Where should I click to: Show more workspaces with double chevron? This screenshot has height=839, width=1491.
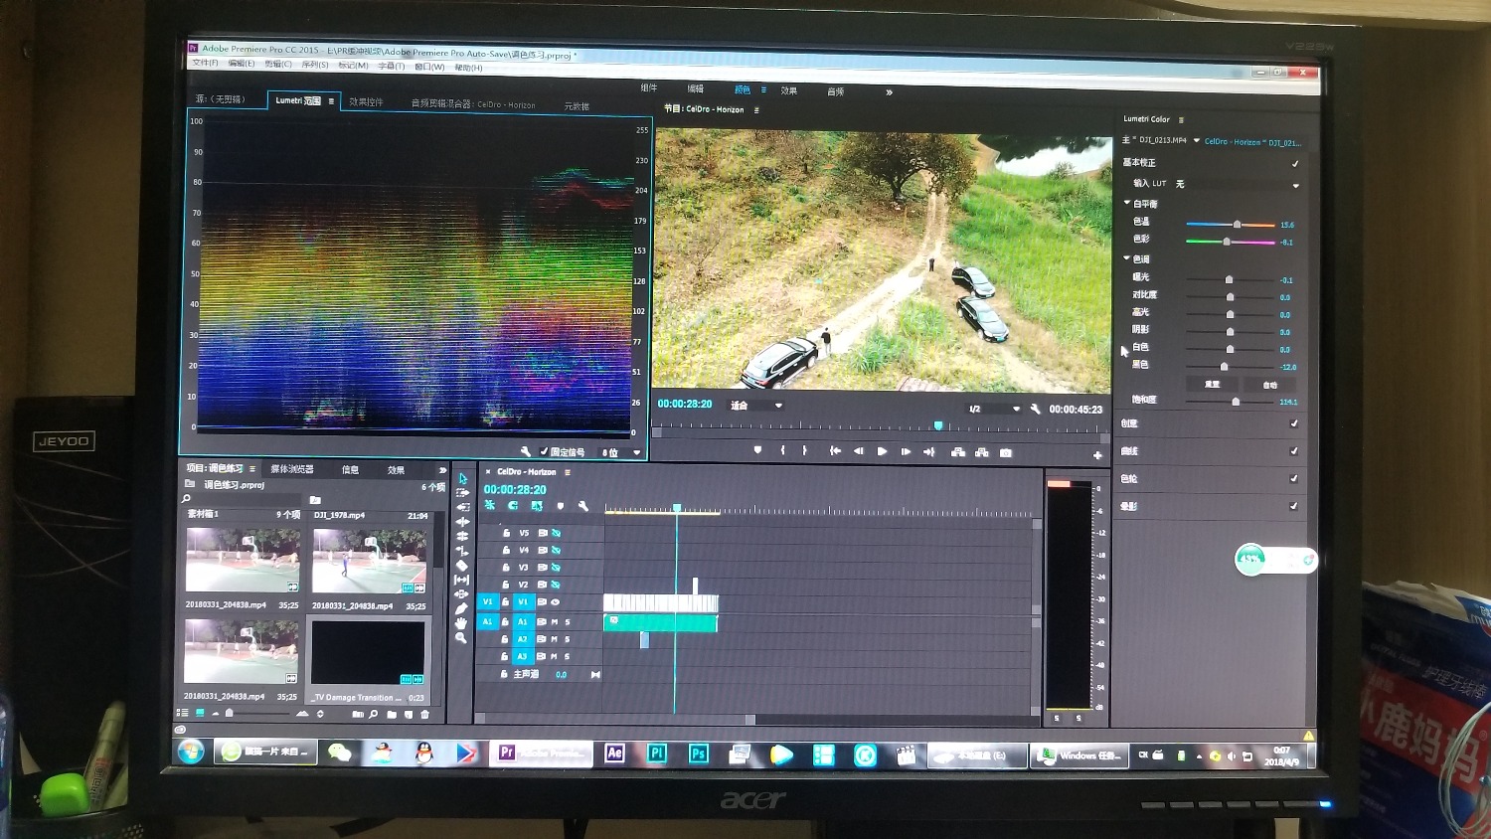coord(889,92)
